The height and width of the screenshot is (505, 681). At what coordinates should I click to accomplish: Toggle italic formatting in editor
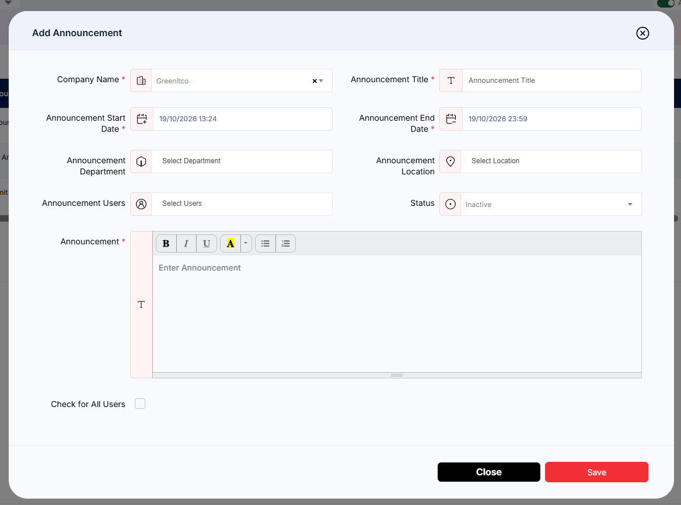(x=186, y=243)
